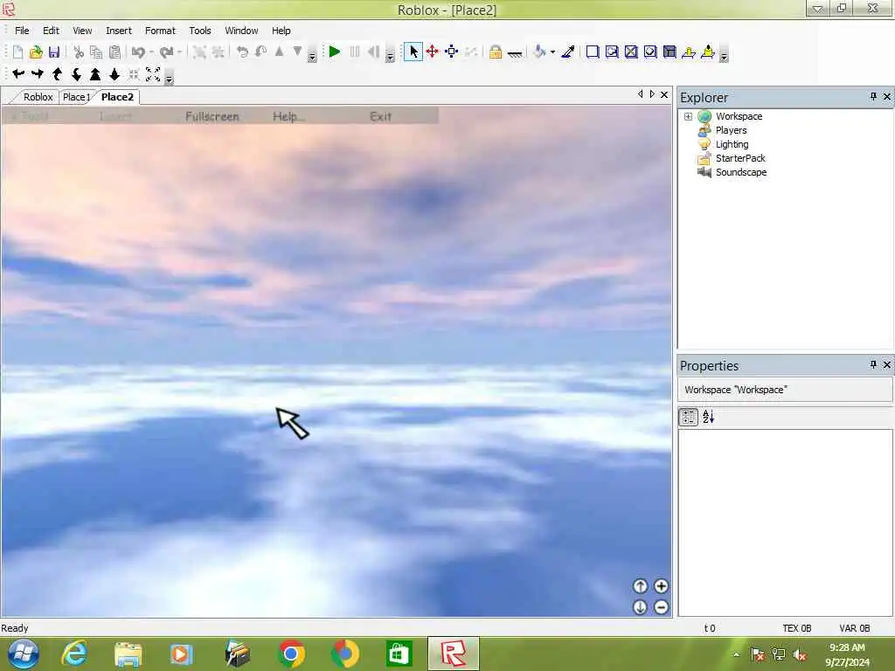Select Lighting in the Explorer
Image resolution: width=895 pixels, height=671 pixels.
tap(732, 144)
